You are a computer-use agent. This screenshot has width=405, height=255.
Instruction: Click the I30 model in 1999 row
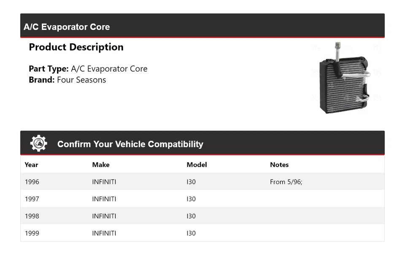[191, 233]
